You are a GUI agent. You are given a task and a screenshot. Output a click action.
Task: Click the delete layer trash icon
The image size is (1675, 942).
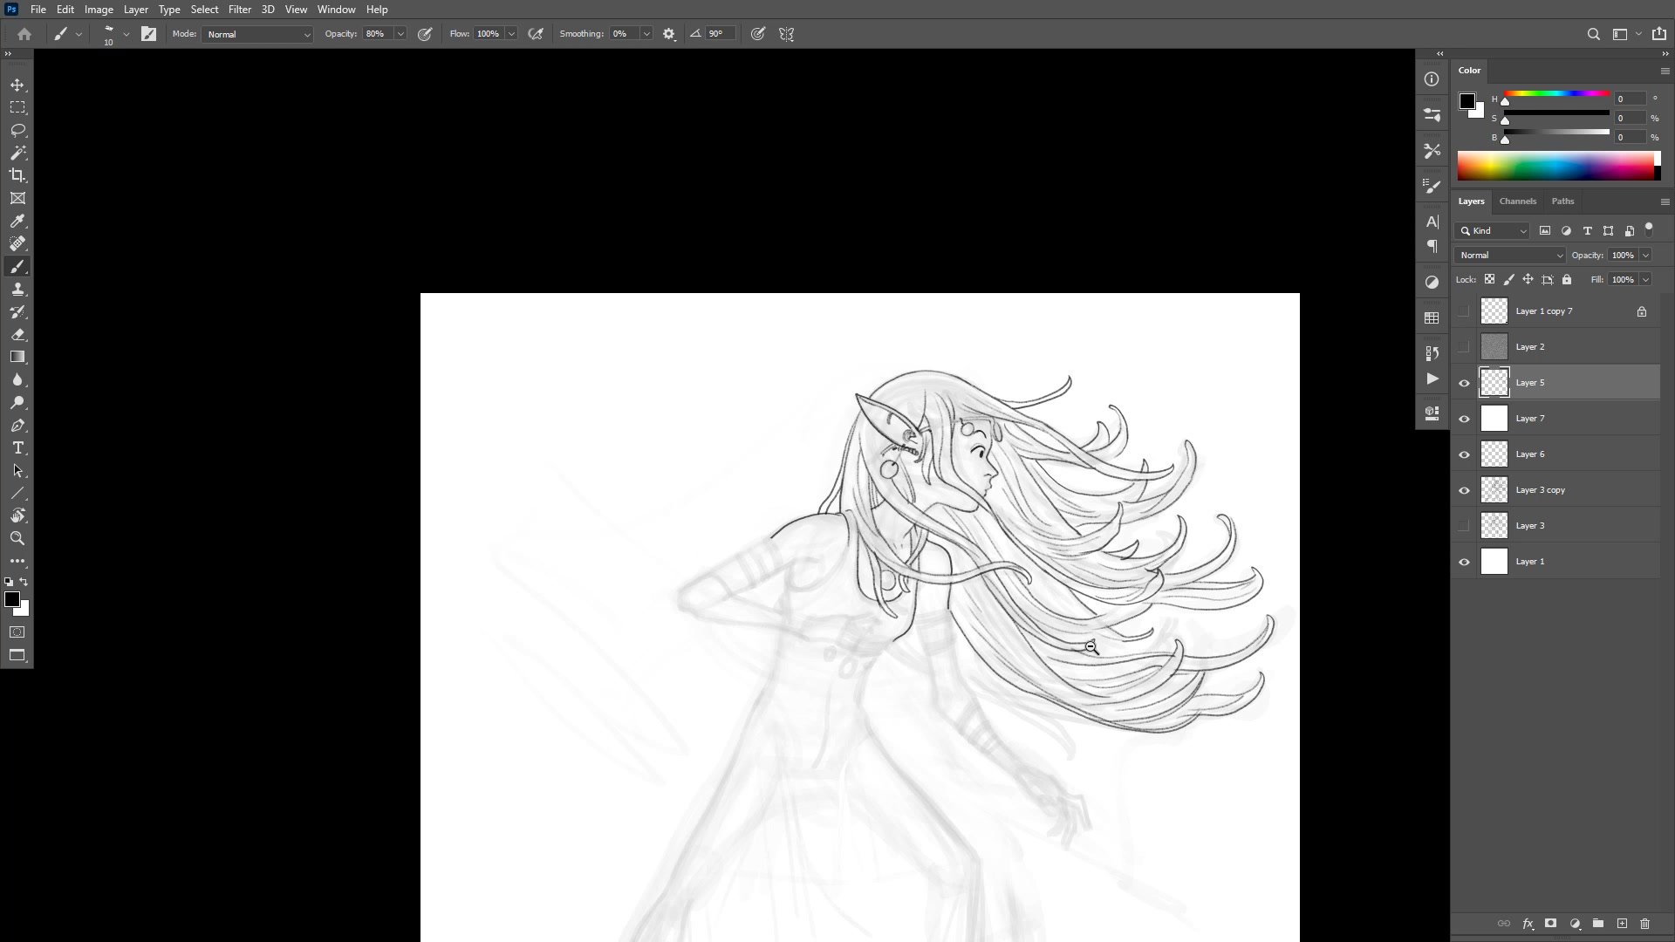click(x=1644, y=924)
